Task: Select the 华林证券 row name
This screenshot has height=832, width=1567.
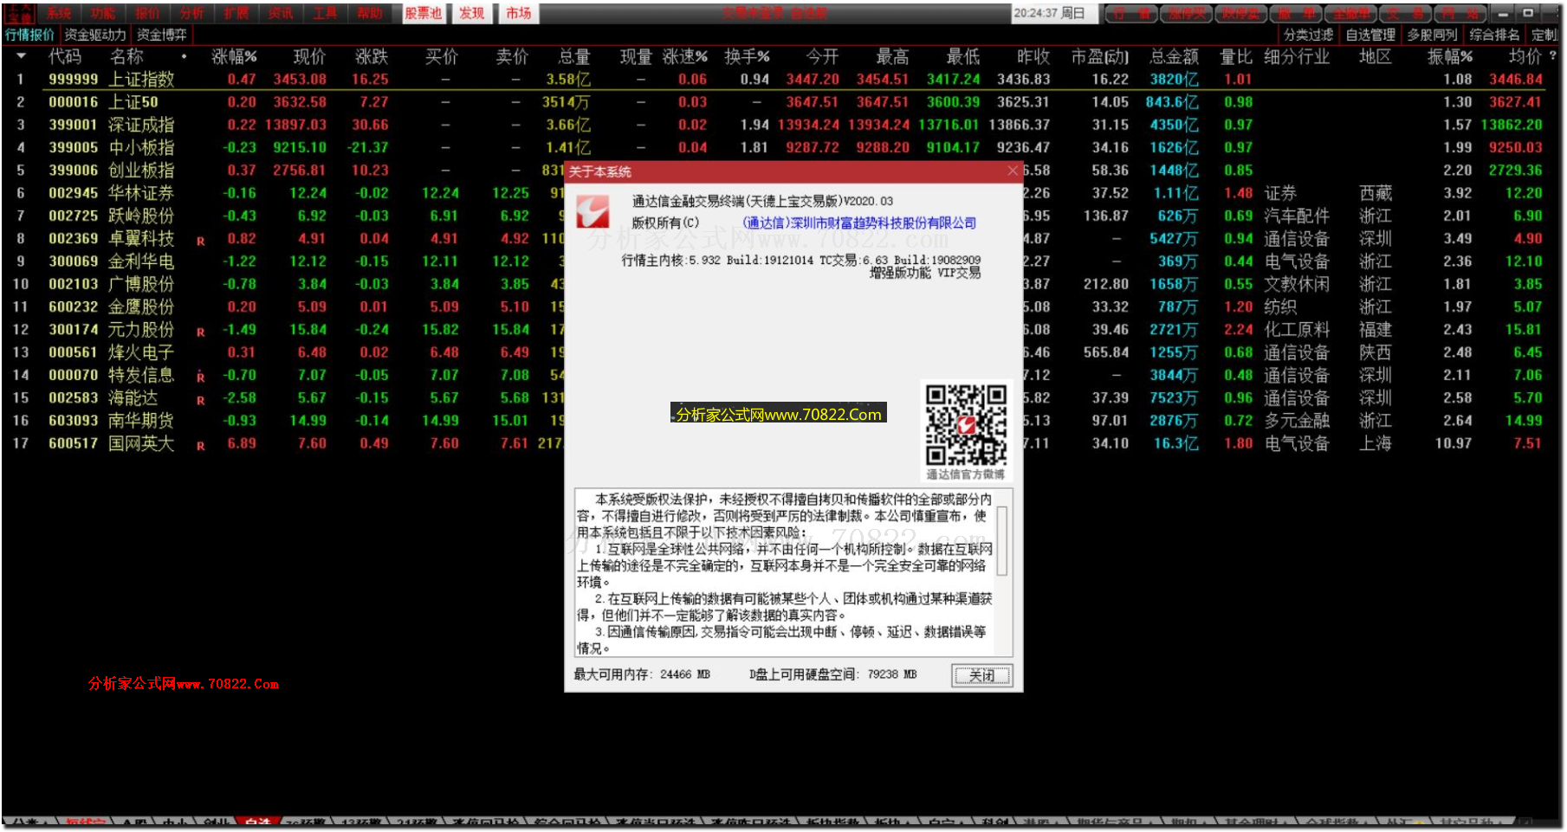Action: click(141, 193)
